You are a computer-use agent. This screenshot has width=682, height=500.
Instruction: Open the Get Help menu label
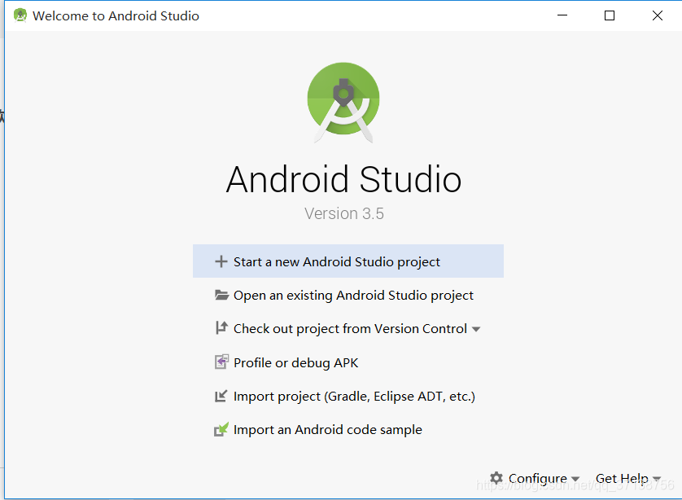point(622,478)
